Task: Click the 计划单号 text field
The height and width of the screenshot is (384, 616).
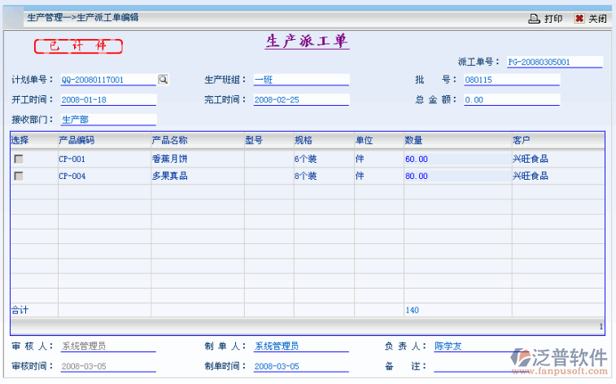Action: click(x=106, y=80)
